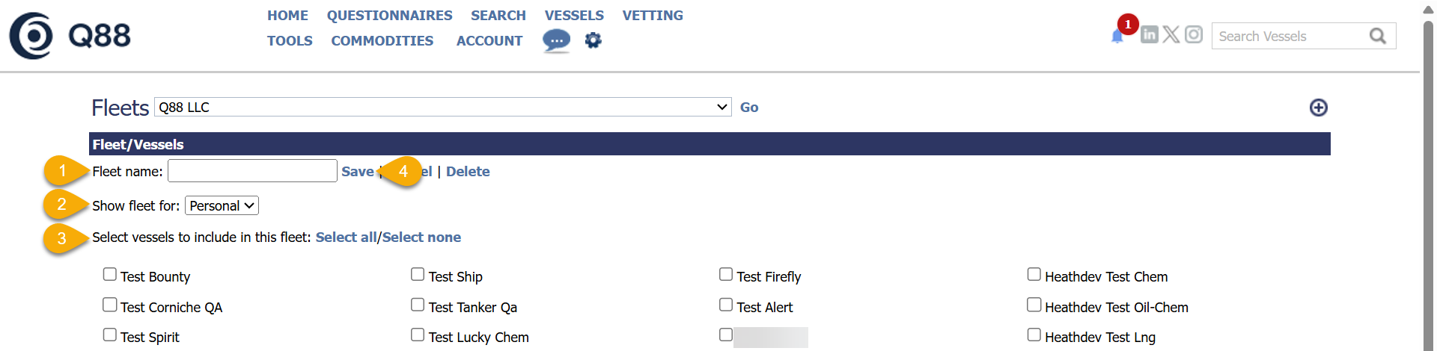Click the add fleet plus icon

tap(1319, 108)
